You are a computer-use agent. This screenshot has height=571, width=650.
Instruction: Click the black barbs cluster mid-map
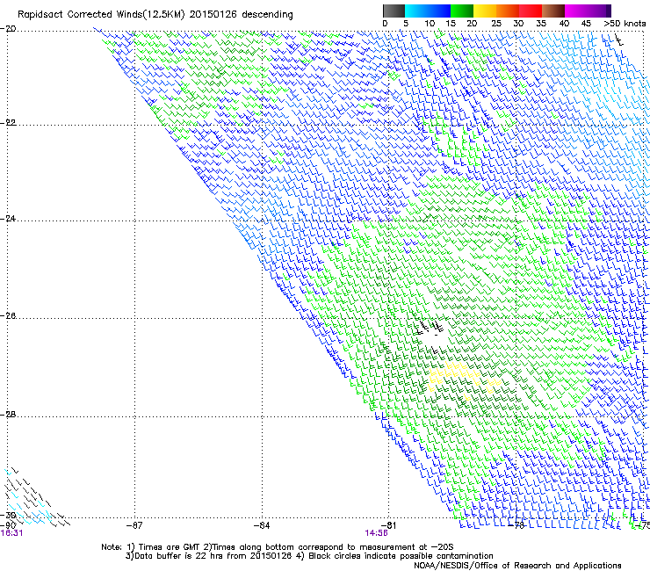coord(430,327)
